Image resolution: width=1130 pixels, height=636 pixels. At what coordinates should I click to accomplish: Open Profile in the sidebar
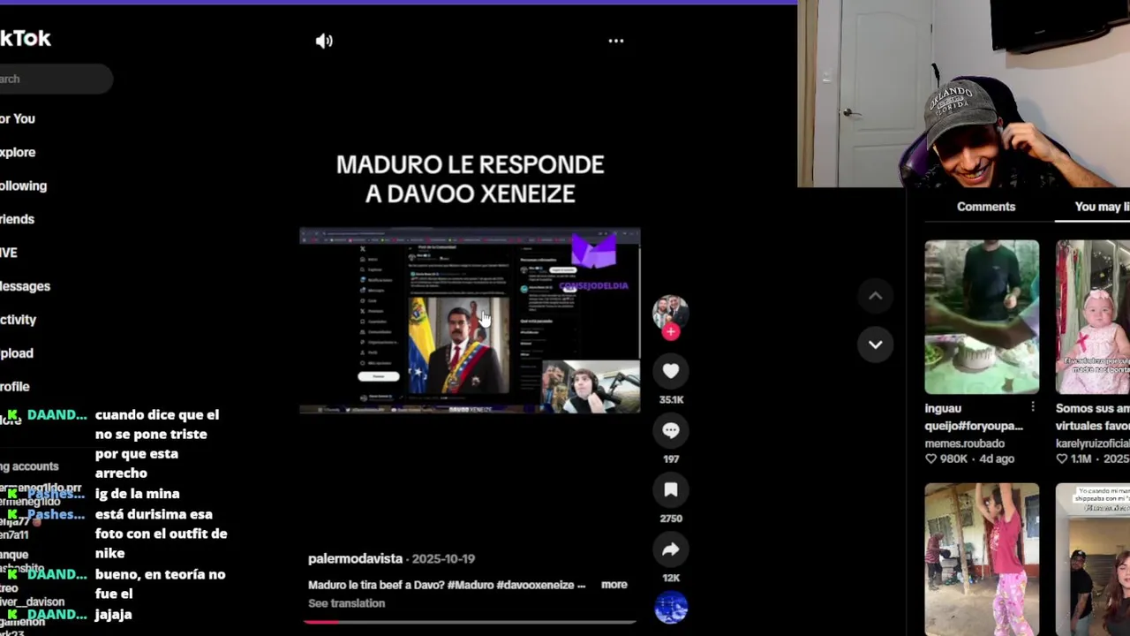[x=15, y=387]
